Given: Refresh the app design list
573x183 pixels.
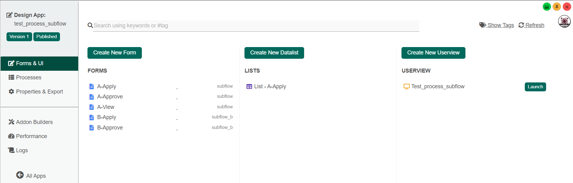Looking at the screenshot, I should (531, 25).
